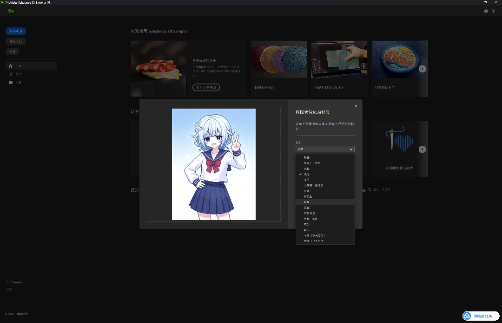502x323 pixels.
Task: Choose the wood indoor lighting option
Action: pos(325,235)
